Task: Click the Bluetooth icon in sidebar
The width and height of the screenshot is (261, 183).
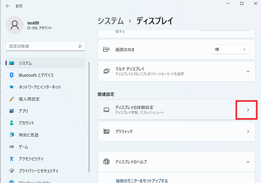Action: pos(11,75)
